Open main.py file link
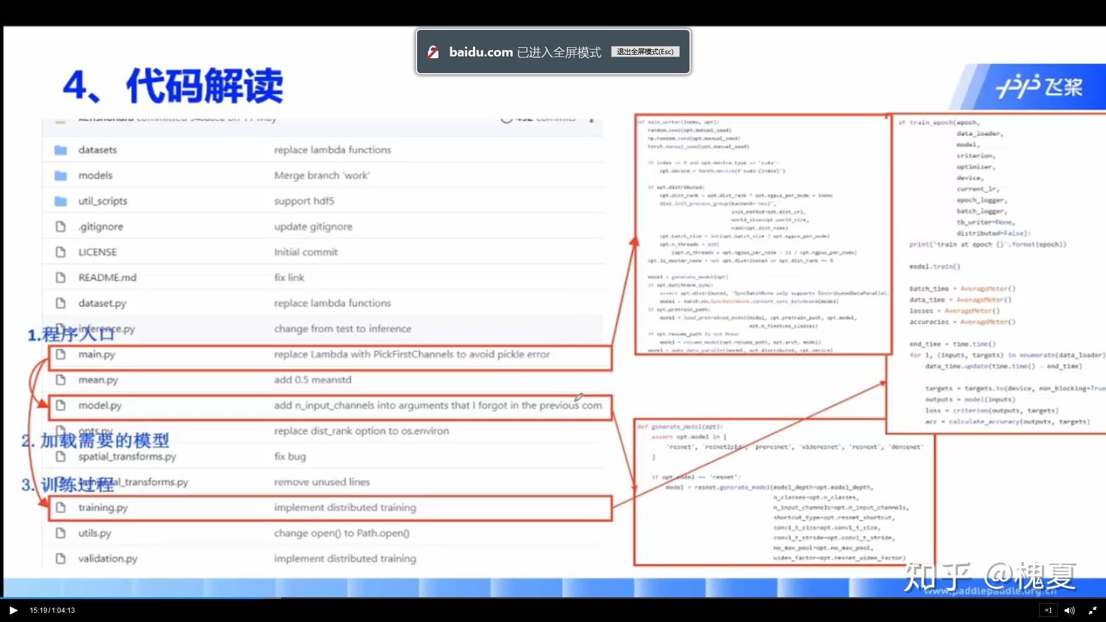The width and height of the screenshot is (1106, 622). pyautogui.click(x=97, y=355)
